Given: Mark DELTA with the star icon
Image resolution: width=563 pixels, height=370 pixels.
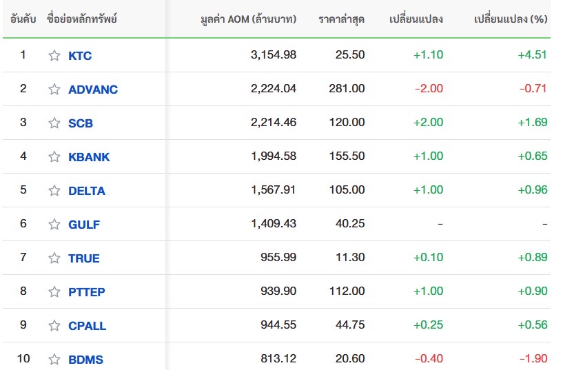Looking at the screenshot, I should coord(54,191).
